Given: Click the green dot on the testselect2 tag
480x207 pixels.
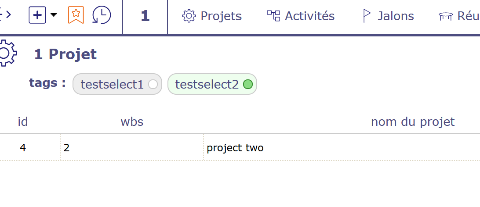Looking at the screenshot, I should tap(248, 84).
